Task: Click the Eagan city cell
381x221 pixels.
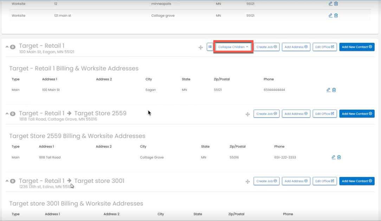Action: coord(151,90)
